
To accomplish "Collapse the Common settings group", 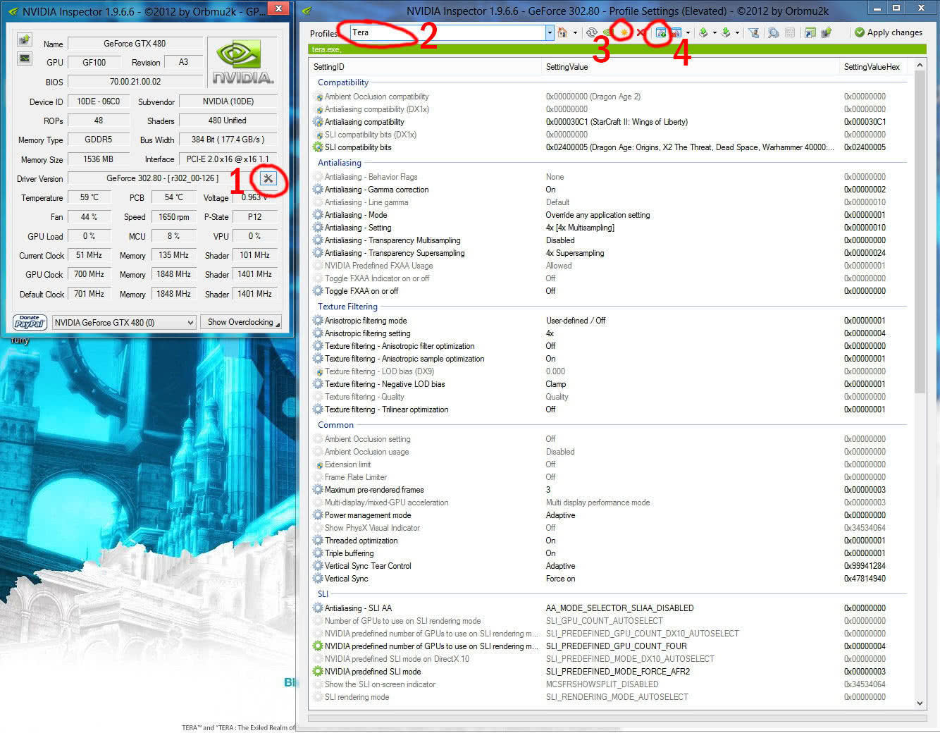I will pos(335,425).
